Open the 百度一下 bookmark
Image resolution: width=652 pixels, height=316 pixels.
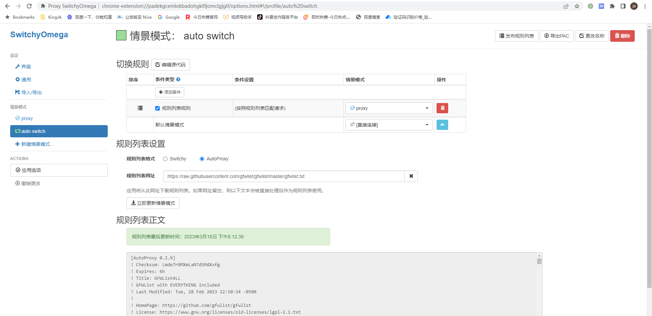pos(89,17)
